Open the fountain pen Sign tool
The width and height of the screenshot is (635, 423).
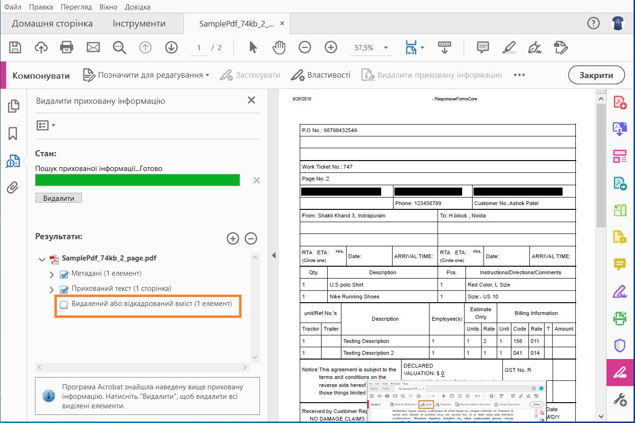(x=535, y=47)
